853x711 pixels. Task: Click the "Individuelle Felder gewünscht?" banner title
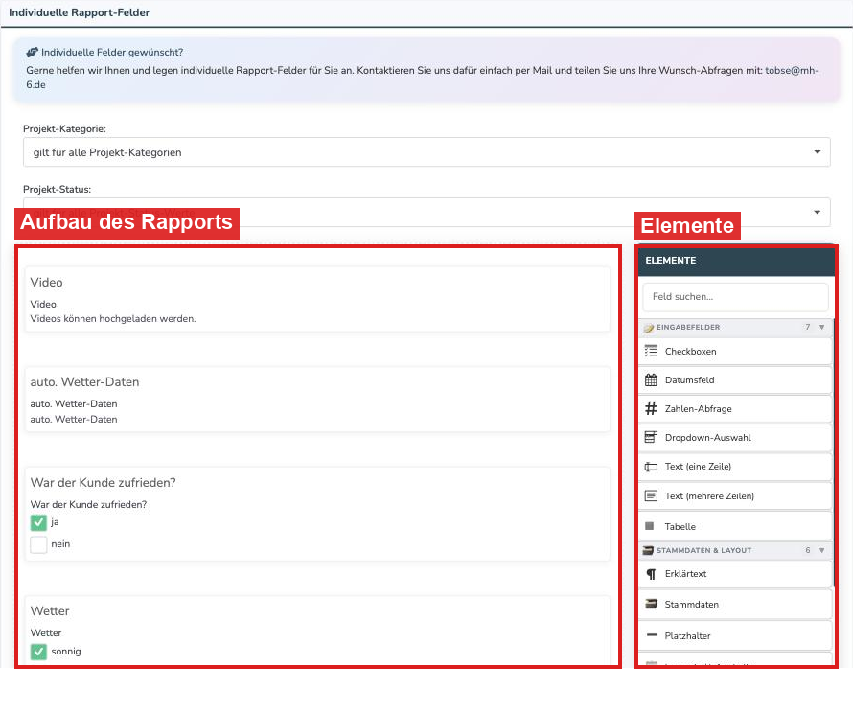coord(112,53)
